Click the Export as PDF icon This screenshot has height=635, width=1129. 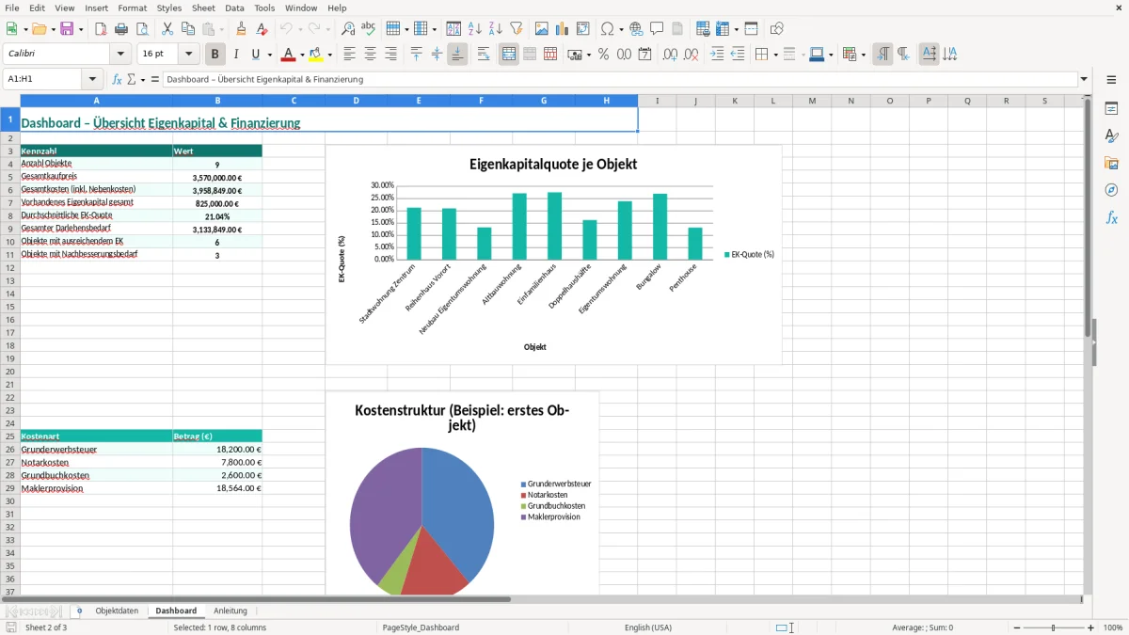coord(100,29)
